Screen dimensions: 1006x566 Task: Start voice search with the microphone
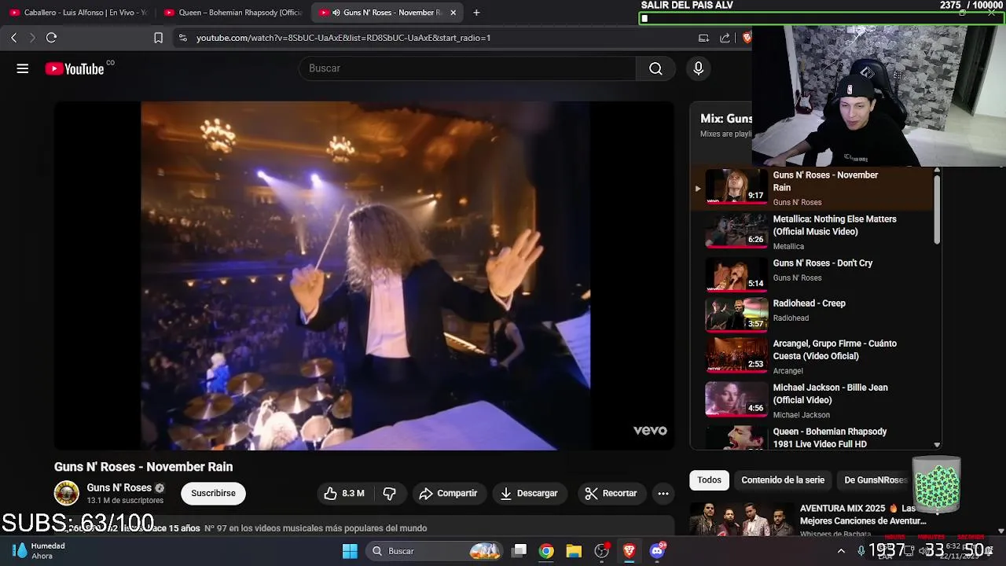pyautogui.click(x=698, y=68)
